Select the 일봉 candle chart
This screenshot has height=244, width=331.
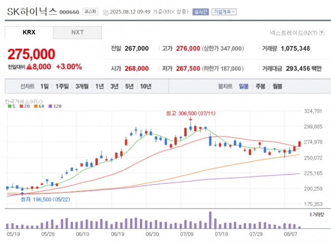[244, 86]
